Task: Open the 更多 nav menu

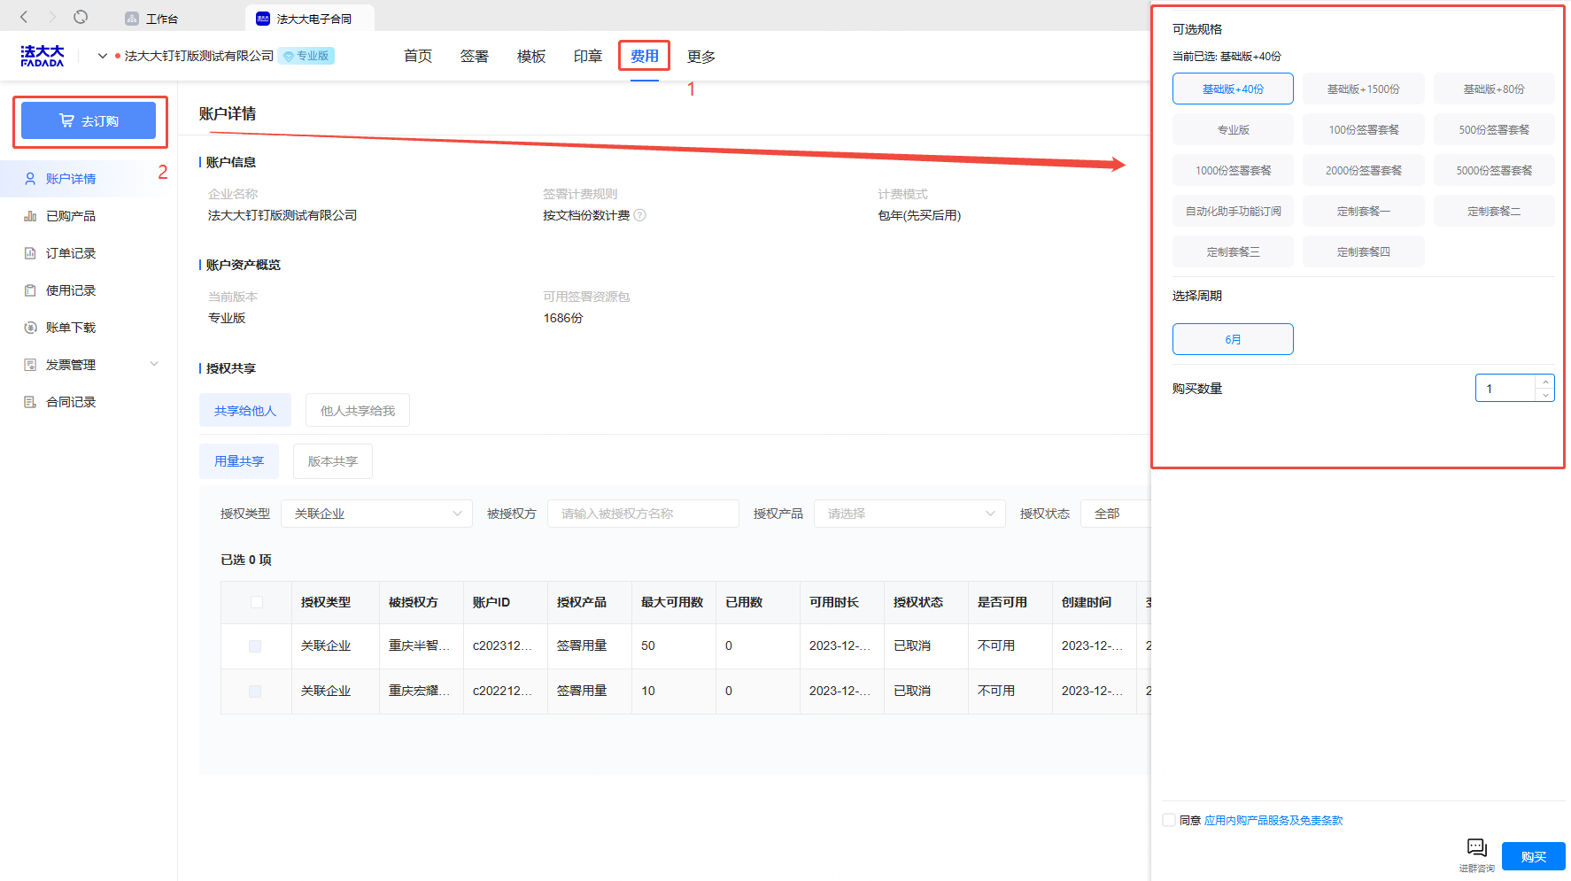Action: (701, 57)
